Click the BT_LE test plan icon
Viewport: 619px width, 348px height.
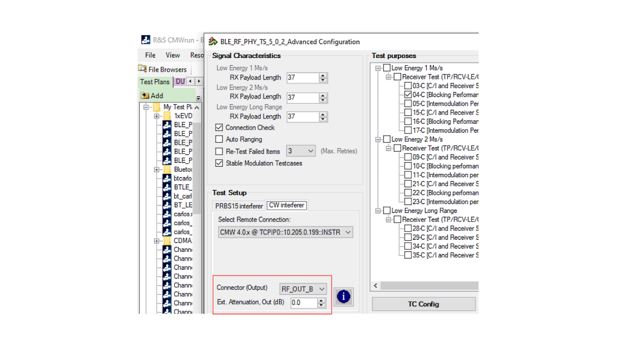pyautogui.click(x=167, y=205)
